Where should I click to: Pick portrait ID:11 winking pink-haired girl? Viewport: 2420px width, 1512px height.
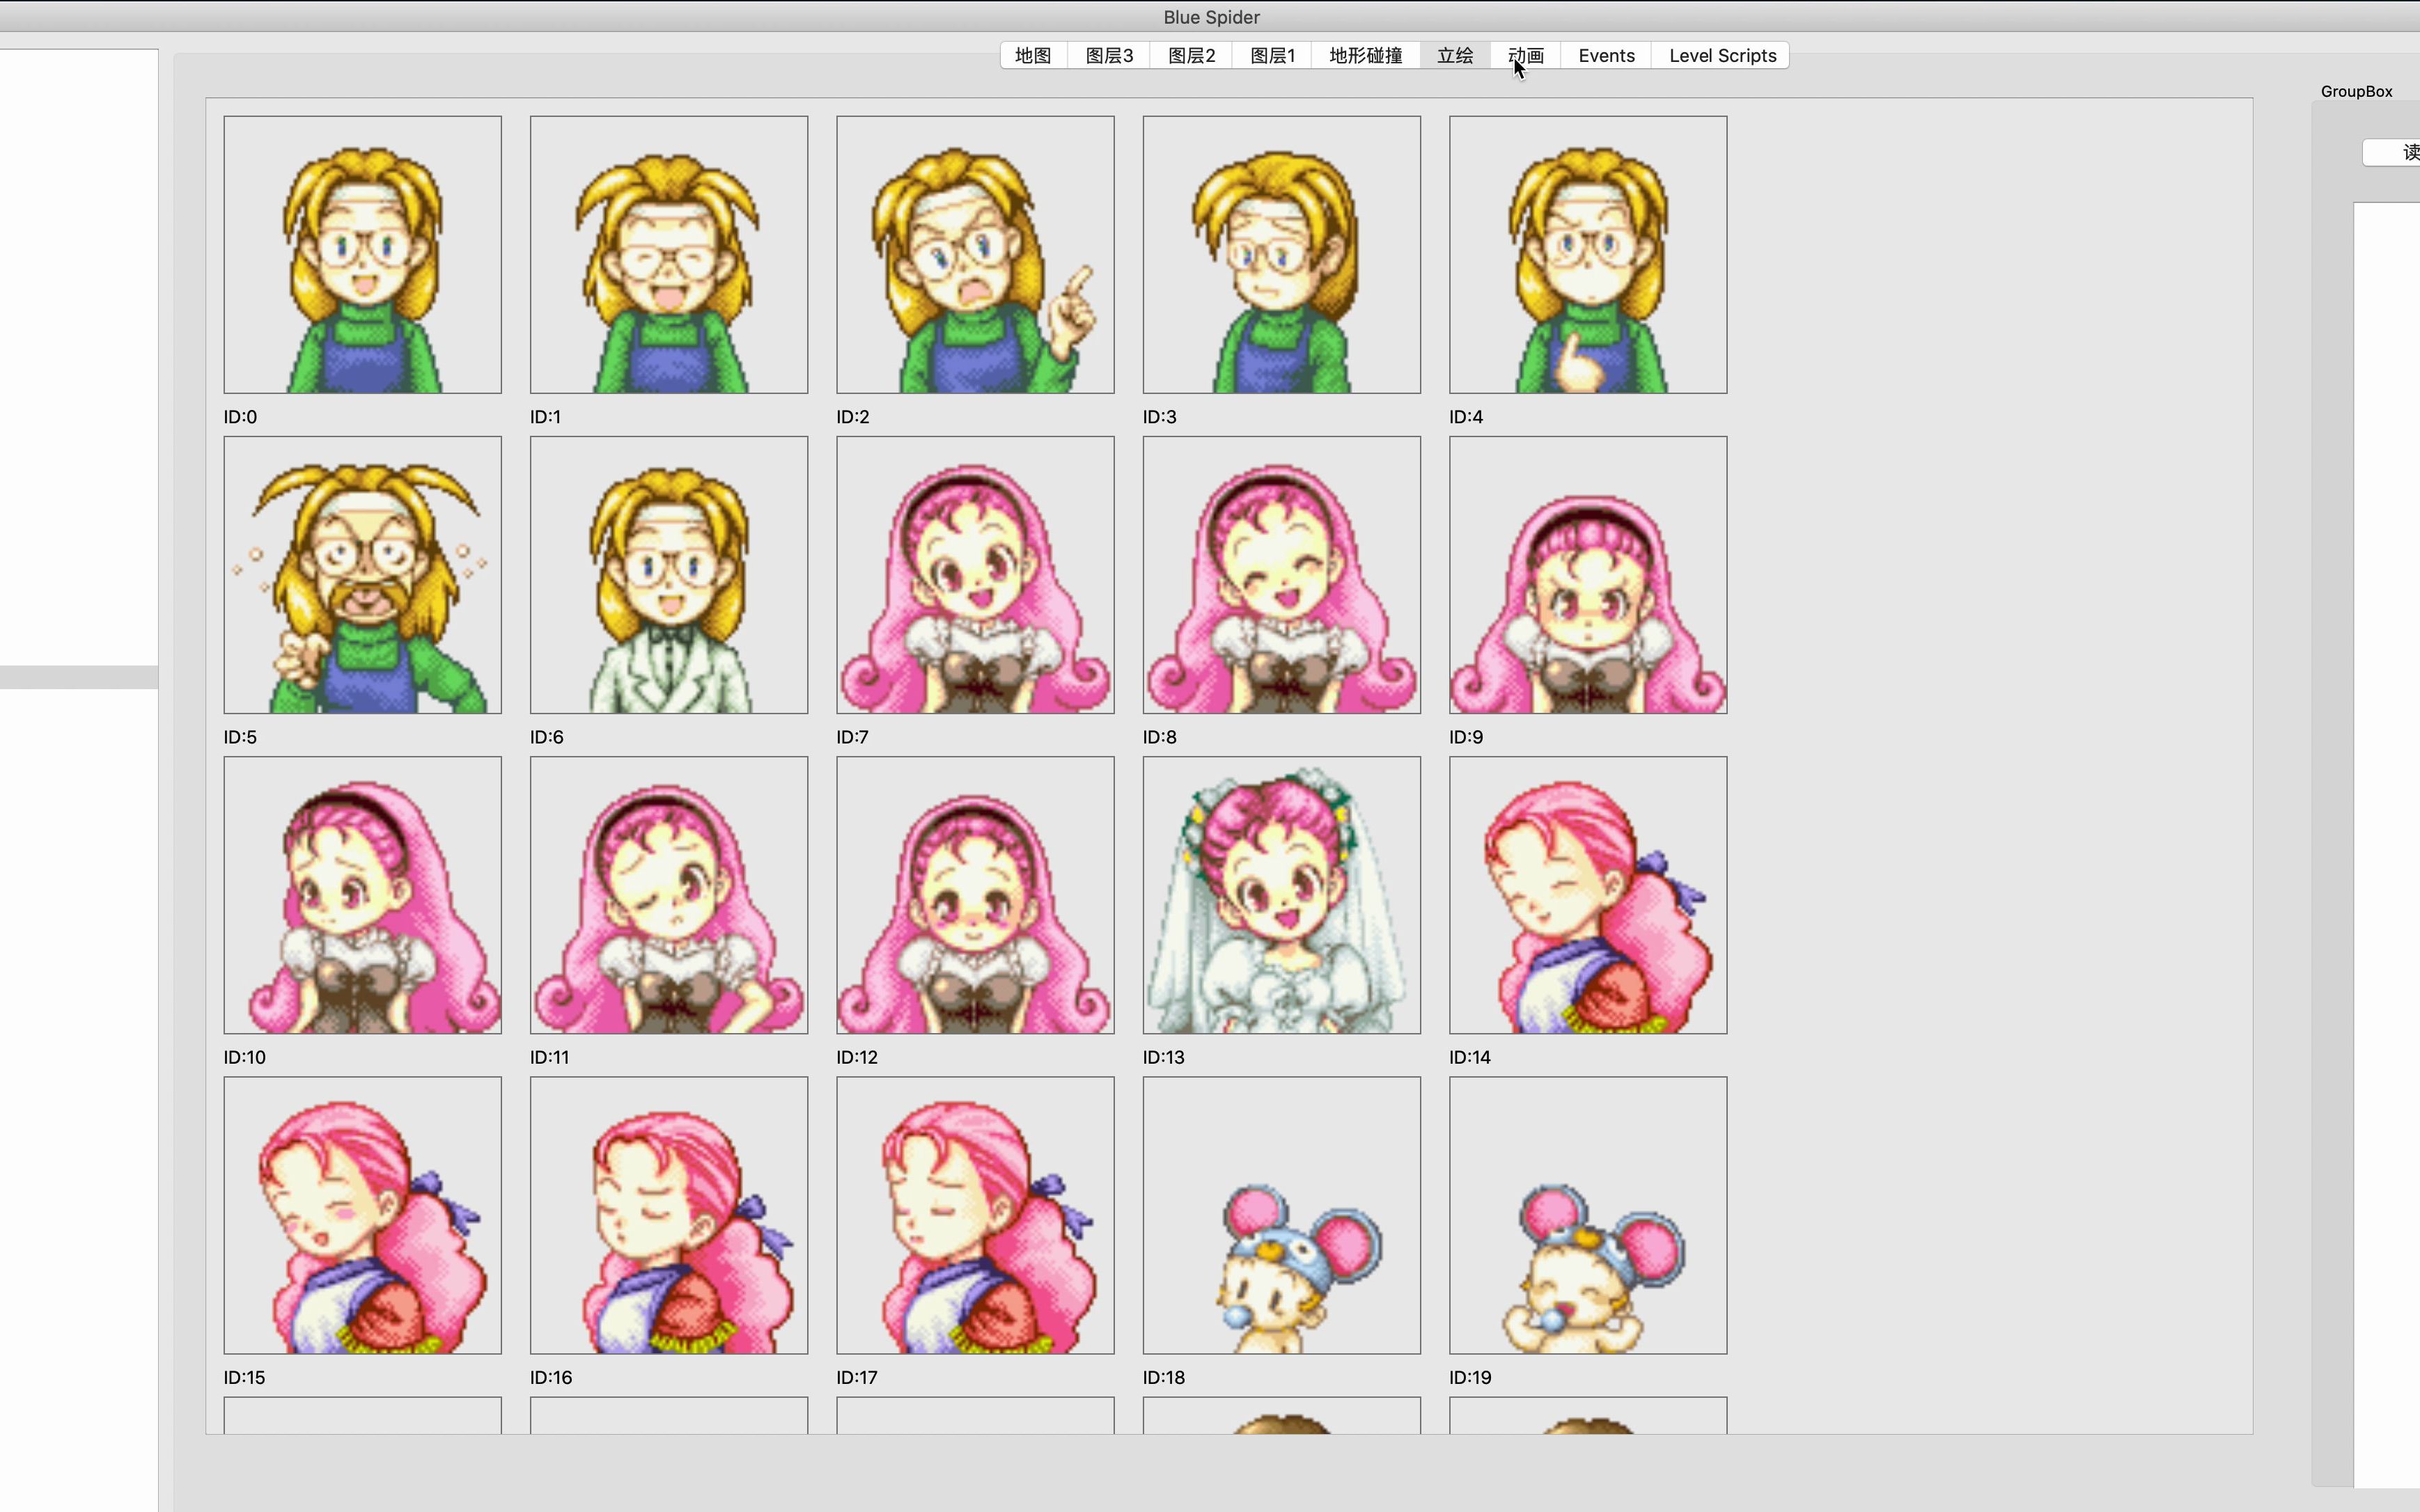pyautogui.click(x=669, y=895)
